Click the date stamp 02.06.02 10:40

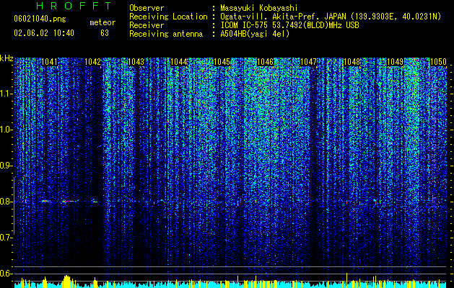pyautogui.click(x=44, y=33)
